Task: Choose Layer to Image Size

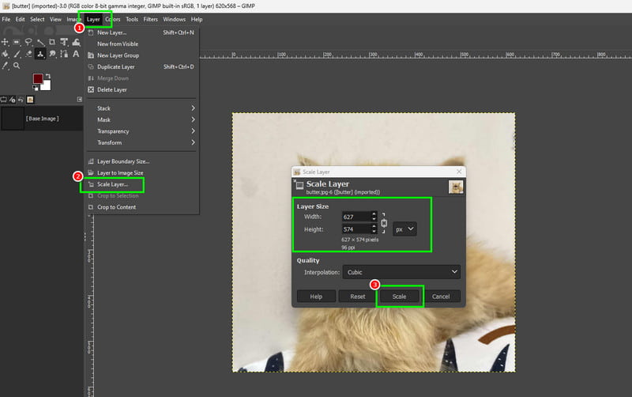Action: tap(141, 172)
